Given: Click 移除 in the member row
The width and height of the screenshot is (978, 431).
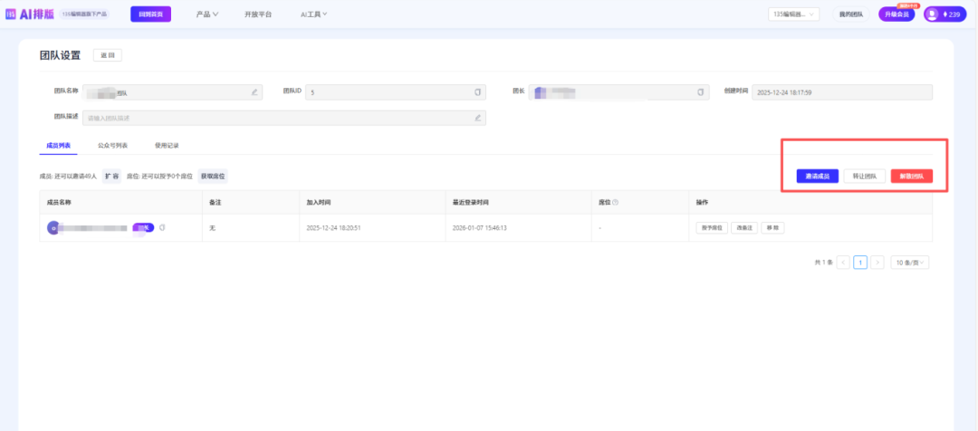Looking at the screenshot, I should point(772,227).
